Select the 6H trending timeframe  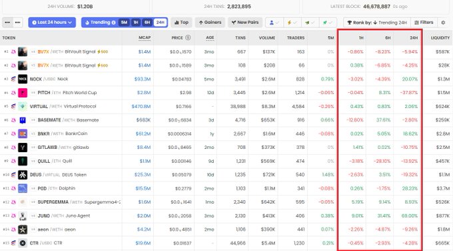(147, 22)
